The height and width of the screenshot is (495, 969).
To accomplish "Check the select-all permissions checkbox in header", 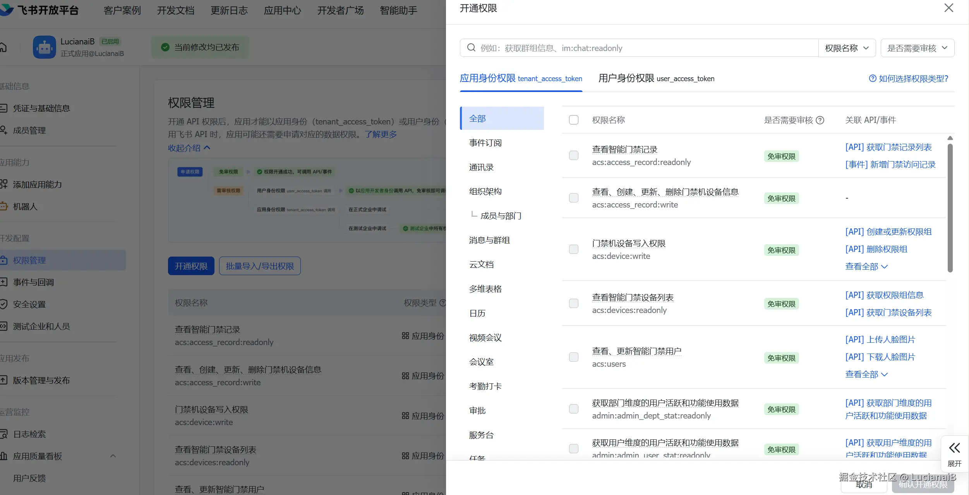I will (573, 120).
